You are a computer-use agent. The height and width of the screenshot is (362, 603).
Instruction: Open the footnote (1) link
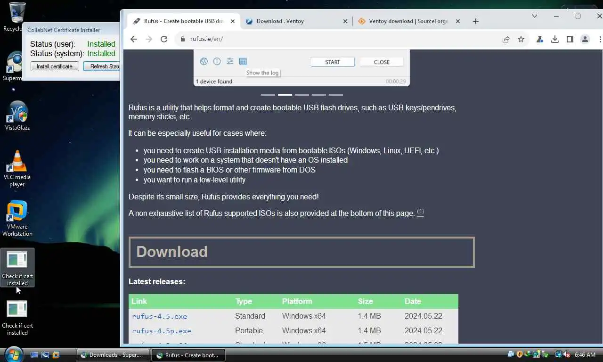[x=420, y=212]
